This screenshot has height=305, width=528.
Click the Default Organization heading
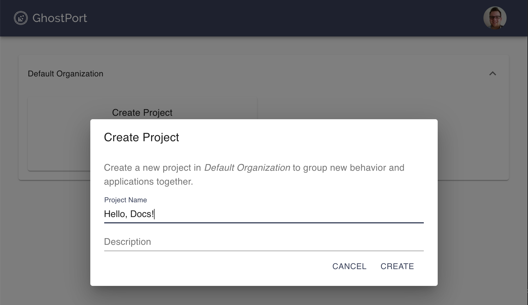tap(65, 74)
